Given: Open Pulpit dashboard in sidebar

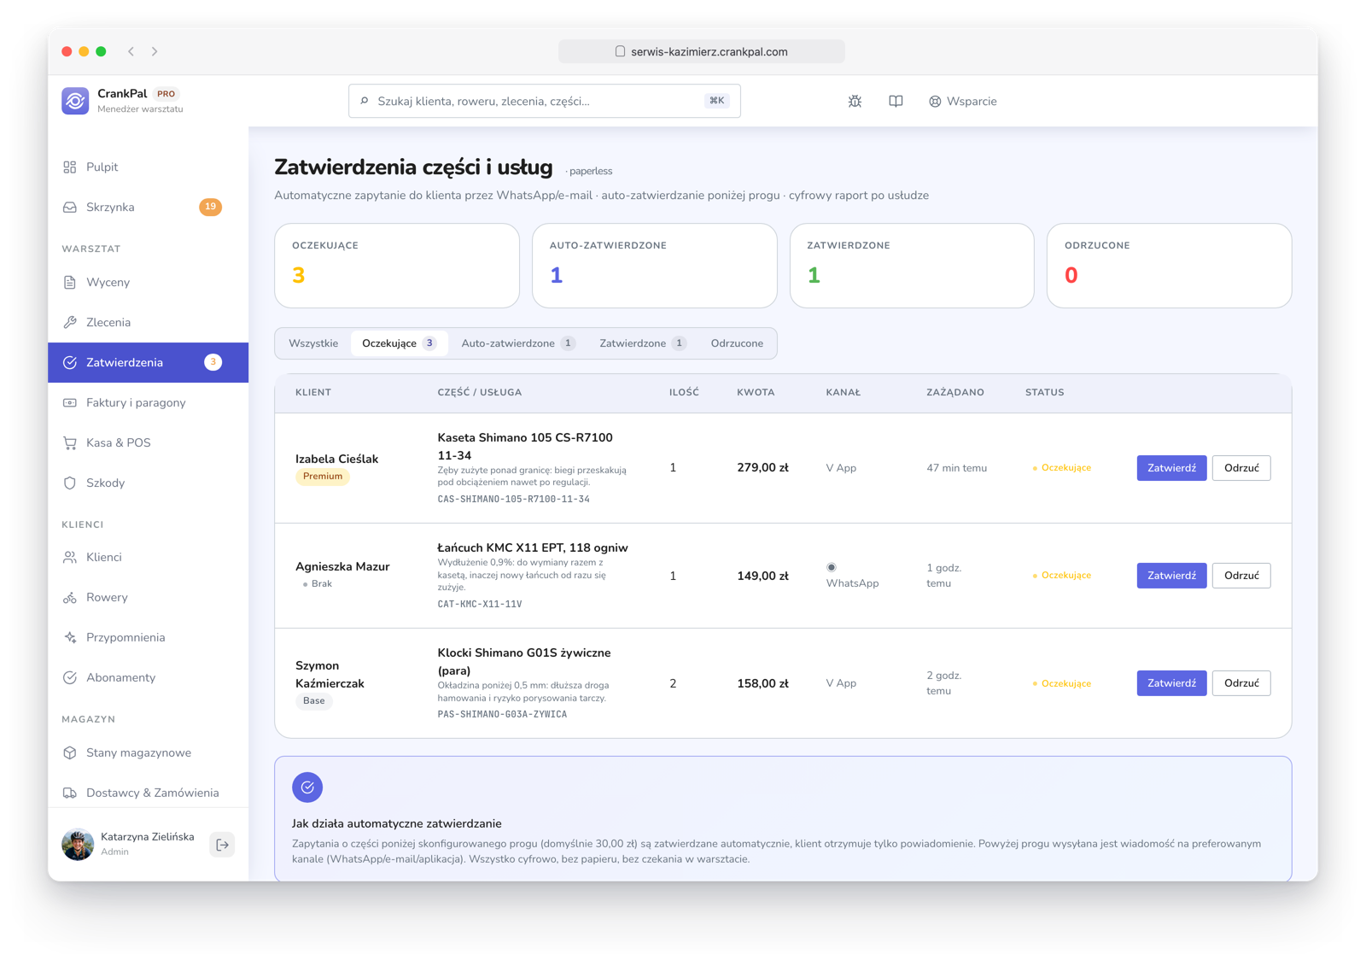Looking at the screenshot, I should 149,167.
